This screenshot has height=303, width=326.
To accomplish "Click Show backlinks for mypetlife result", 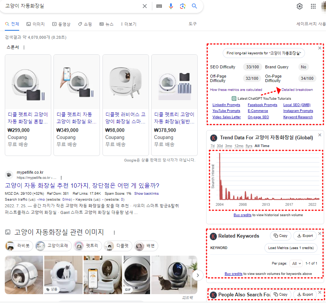I will tap(146, 194).
